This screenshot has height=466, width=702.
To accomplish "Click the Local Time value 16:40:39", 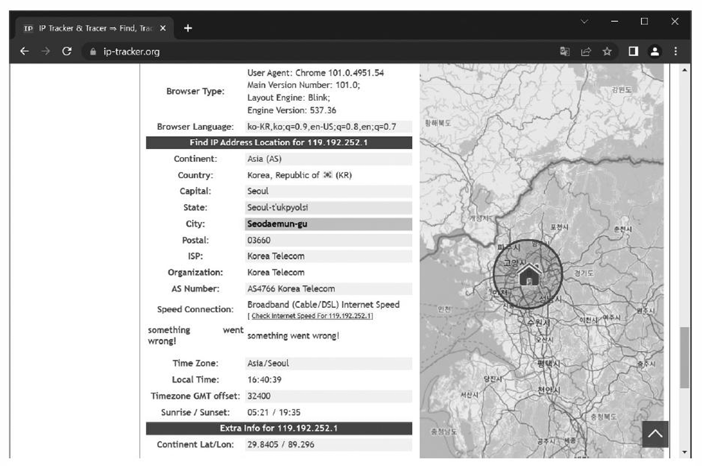I will click(x=264, y=380).
